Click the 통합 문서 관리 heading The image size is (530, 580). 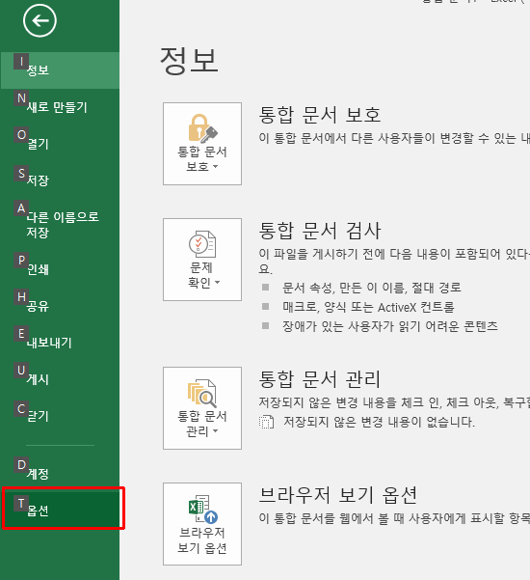coord(320,379)
